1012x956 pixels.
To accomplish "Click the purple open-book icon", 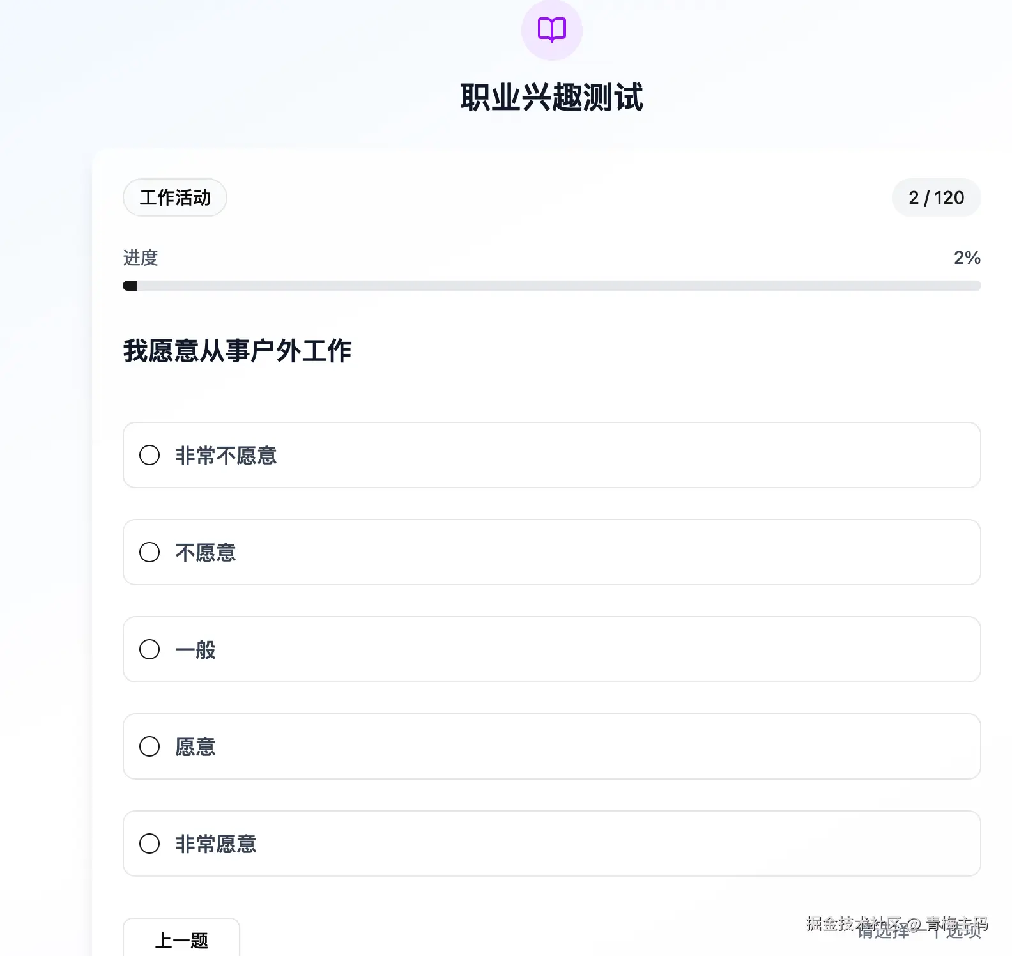I will (551, 29).
